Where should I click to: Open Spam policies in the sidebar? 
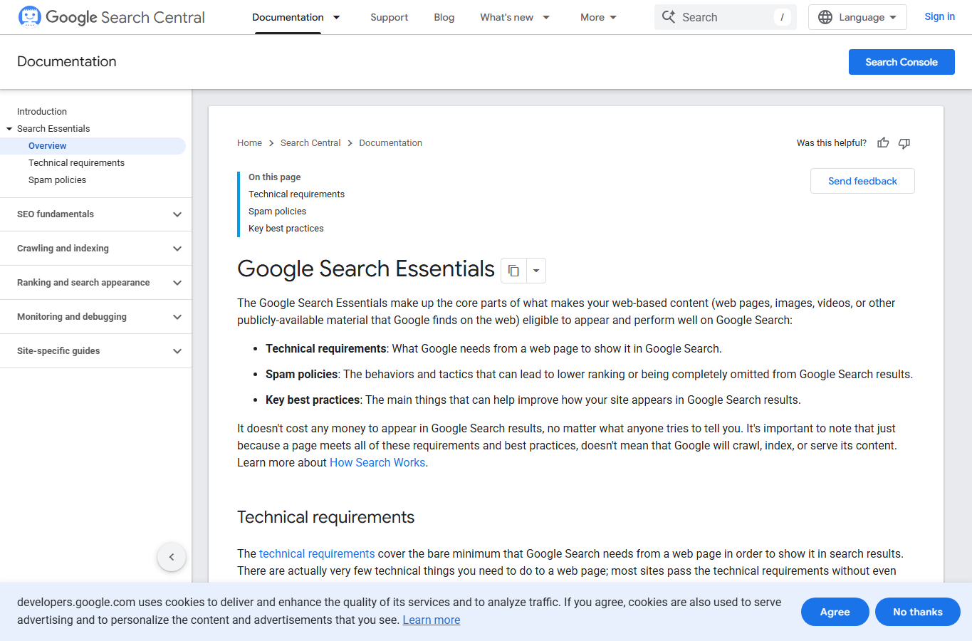click(x=57, y=180)
